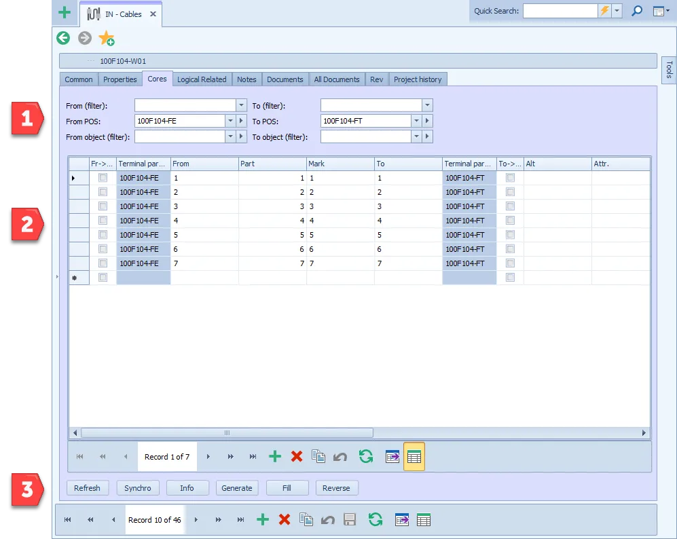Click the highlighted grid view icon
This screenshot has height=539, width=677.
coord(414,457)
